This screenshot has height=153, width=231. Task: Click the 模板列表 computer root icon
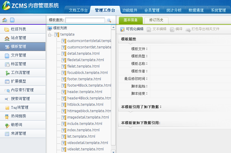pos(50,28)
